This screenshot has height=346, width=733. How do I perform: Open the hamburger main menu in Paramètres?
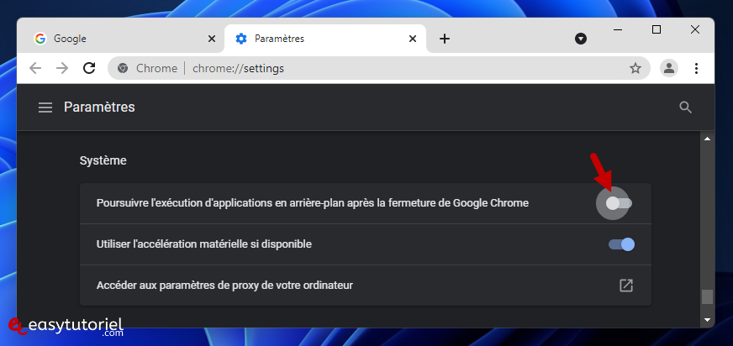point(45,107)
